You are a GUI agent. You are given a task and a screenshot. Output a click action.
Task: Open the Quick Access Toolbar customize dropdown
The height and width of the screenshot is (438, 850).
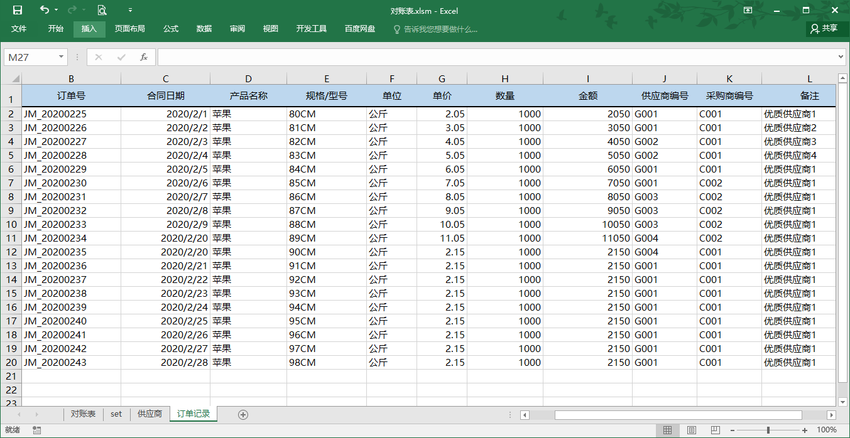point(130,11)
